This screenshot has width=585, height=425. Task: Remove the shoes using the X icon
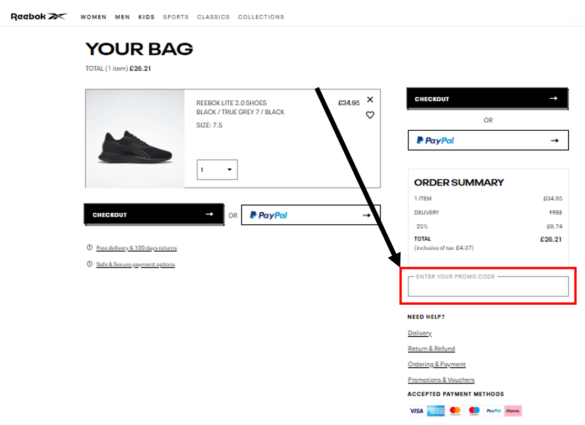tap(371, 99)
